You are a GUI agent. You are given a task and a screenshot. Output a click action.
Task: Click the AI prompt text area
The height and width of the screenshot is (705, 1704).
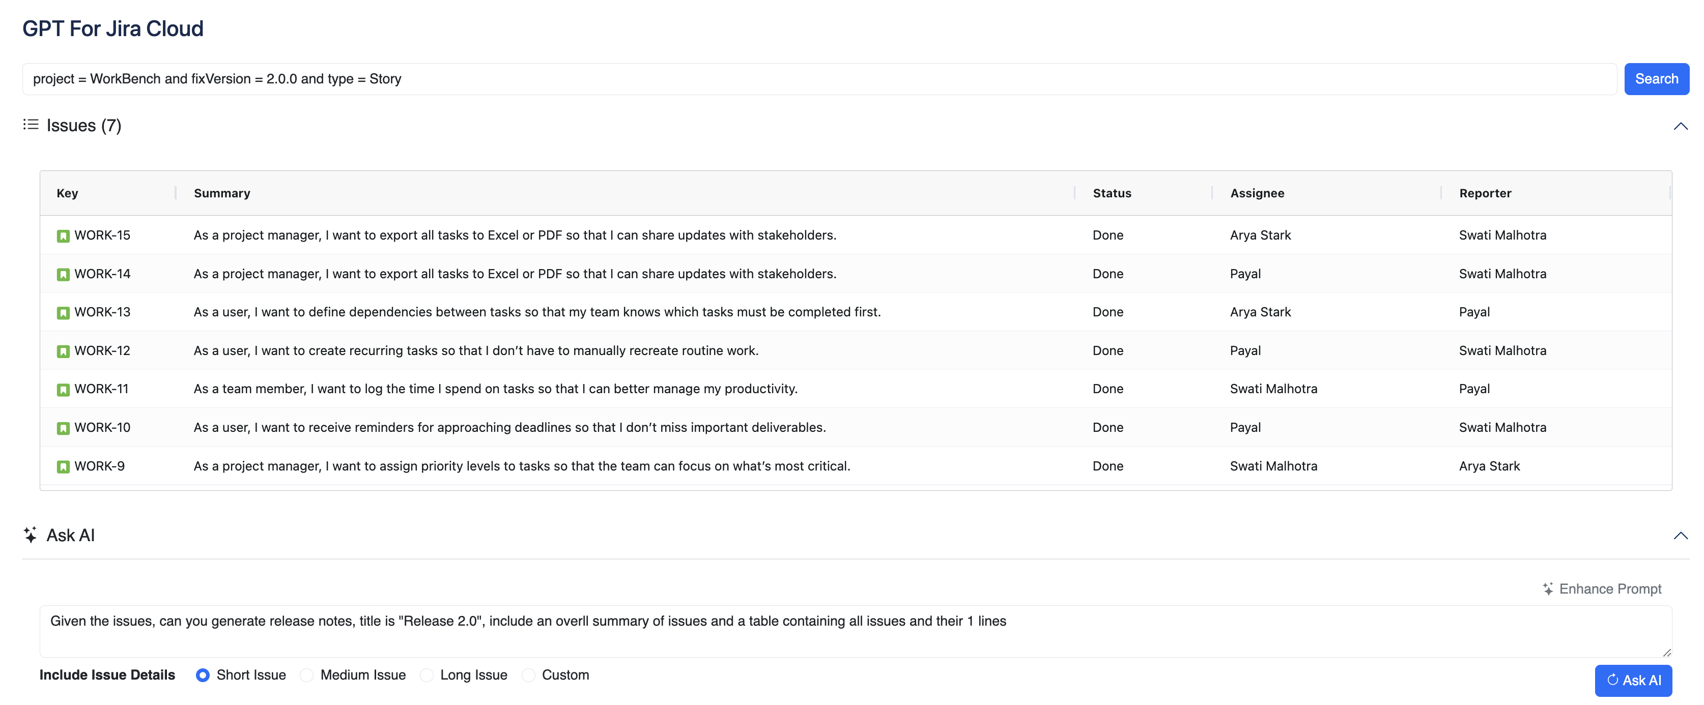855,631
